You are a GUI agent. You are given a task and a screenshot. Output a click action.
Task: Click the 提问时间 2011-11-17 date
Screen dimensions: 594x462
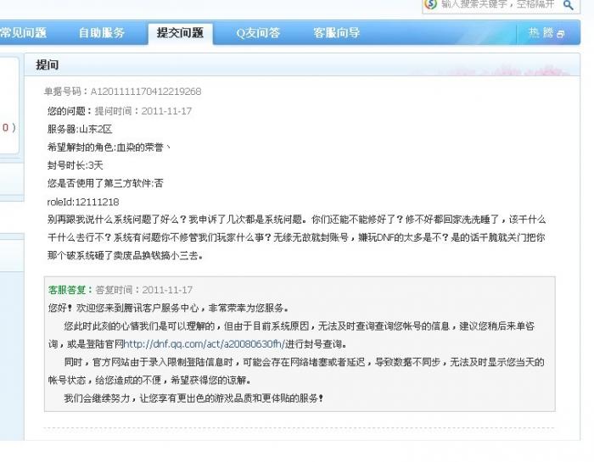tap(143, 111)
